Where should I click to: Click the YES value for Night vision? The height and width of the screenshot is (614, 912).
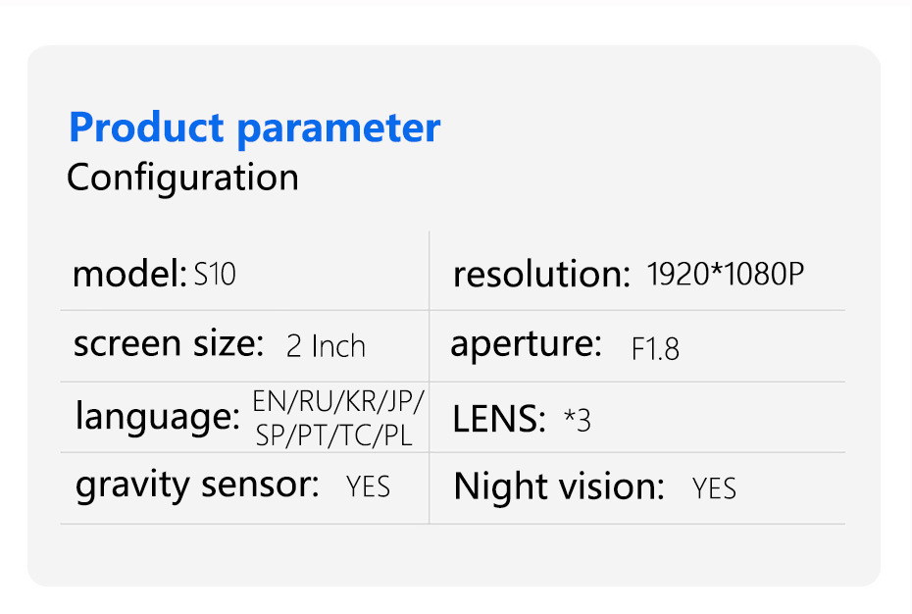pos(714,488)
